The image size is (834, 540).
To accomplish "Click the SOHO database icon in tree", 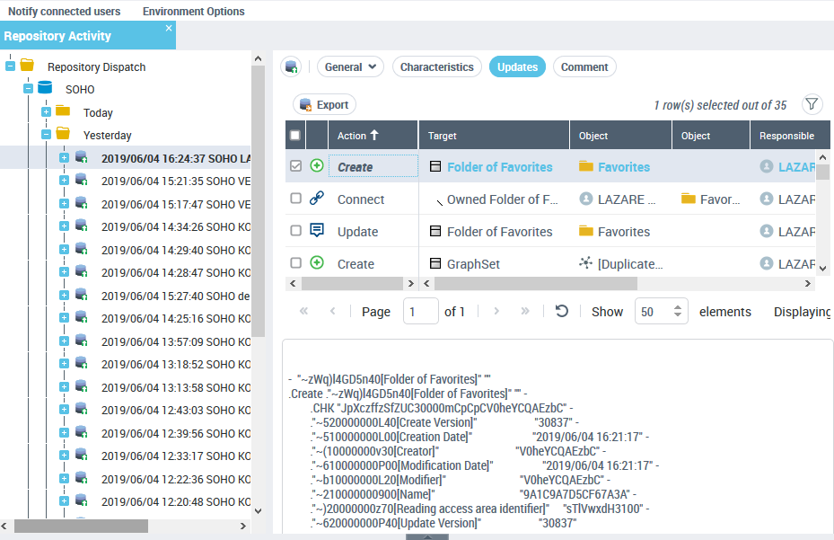I will [x=45, y=89].
